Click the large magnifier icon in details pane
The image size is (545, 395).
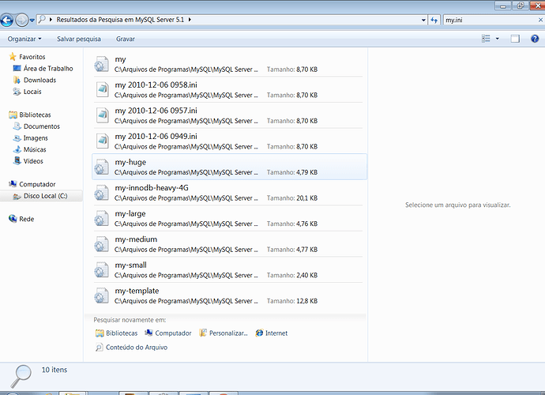21,376
